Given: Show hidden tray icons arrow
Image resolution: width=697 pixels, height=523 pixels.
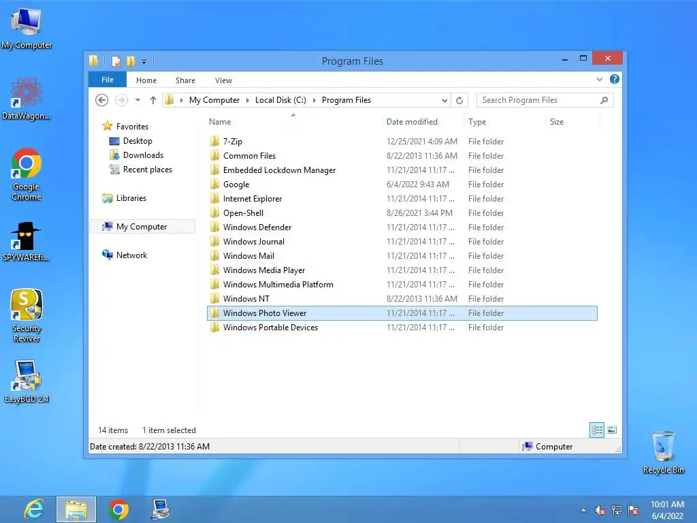Looking at the screenshot, I should (583, 511).
